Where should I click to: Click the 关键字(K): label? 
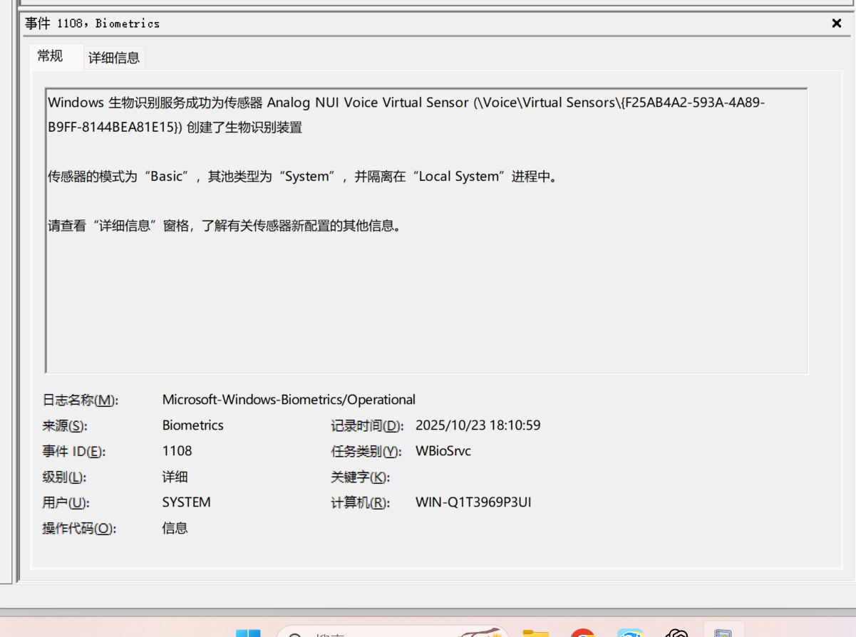pyautogui.click(x=361, y=477)
